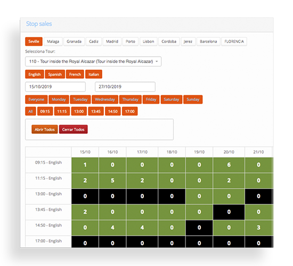Toggle the Sunday day filter
The image size is (293, 266).
click(193, 99)
